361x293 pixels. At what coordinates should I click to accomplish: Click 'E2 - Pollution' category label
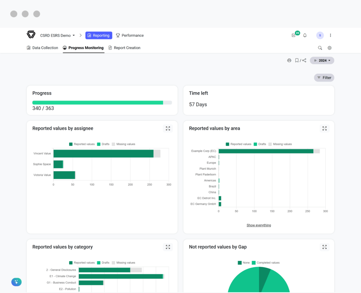(x=67, y=289)
